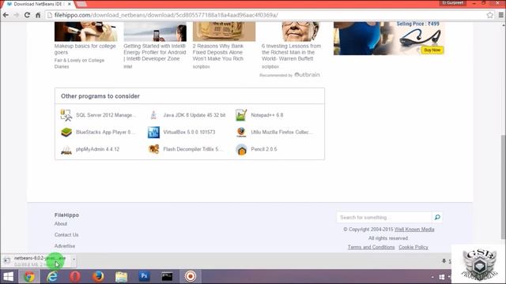Launch Firefox from the taskbar

point(98,277)
